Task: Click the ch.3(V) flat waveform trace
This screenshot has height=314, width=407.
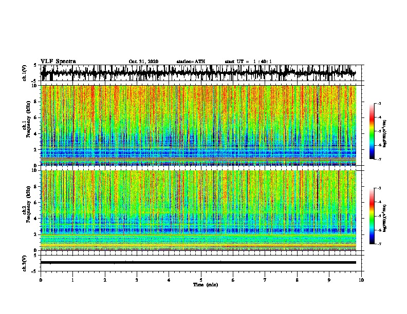Action: coord(198,263)
